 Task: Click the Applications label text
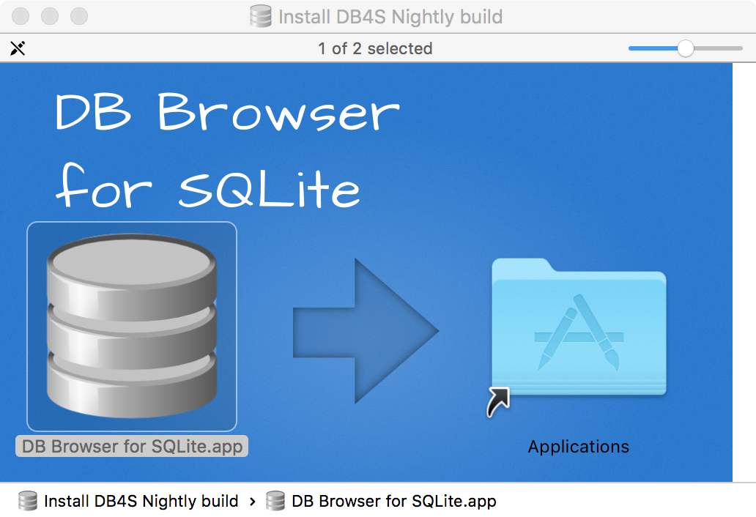[x=578, y=446]
